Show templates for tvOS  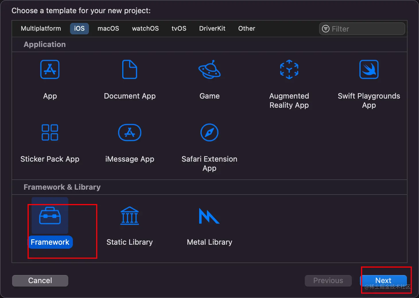click(x=179, y=29)
